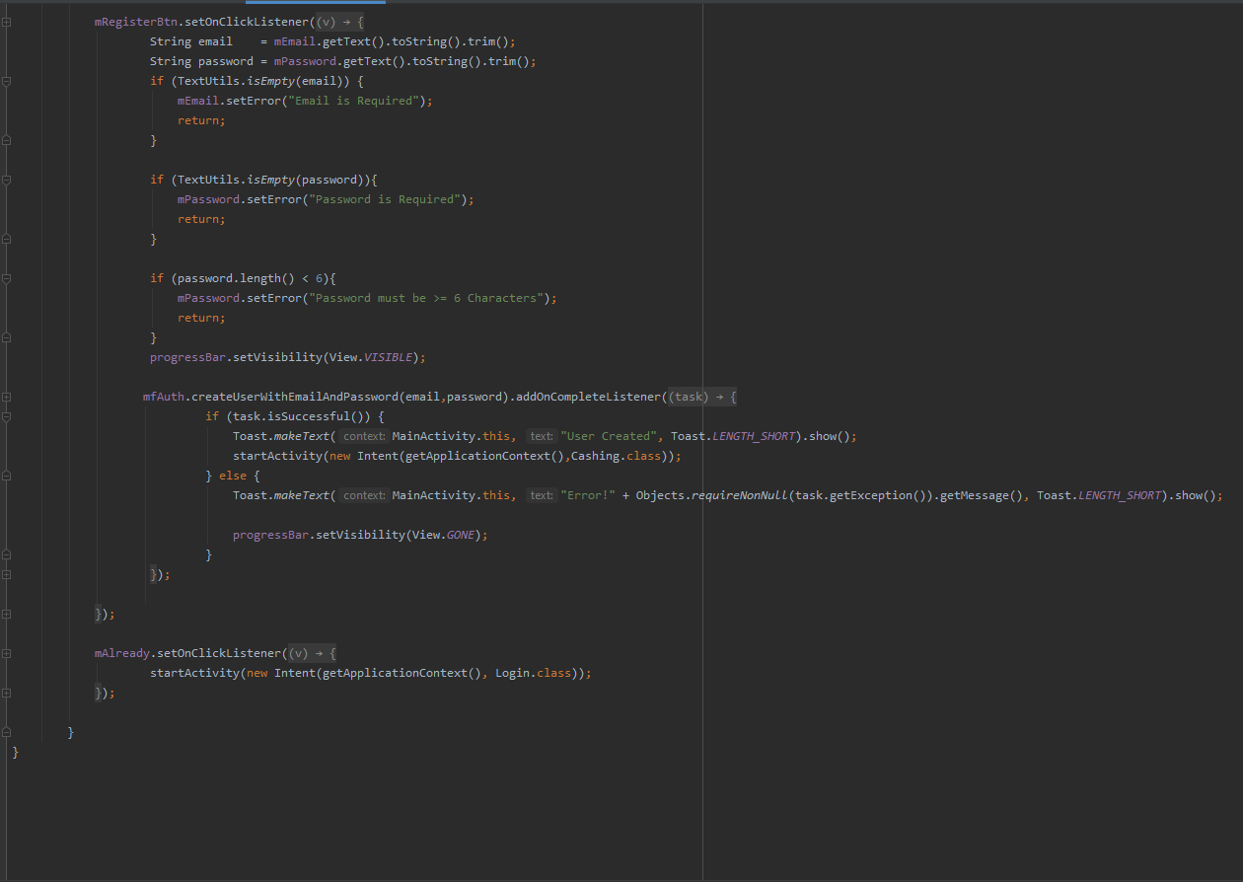The width and height of the screenshot is (1243, 882).
Task: Click text: hint before "Error!" string
Action: point(541,495)
